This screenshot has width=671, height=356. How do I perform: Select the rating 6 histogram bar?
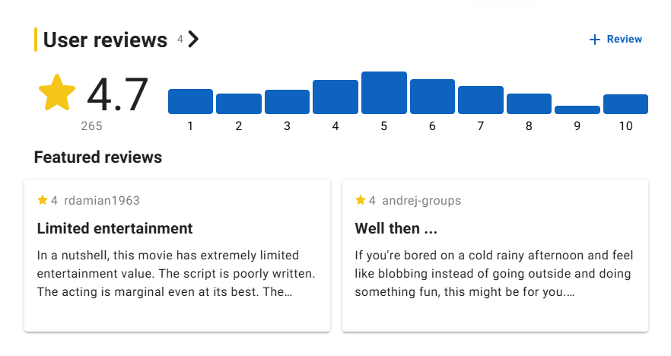coord(432,97)
